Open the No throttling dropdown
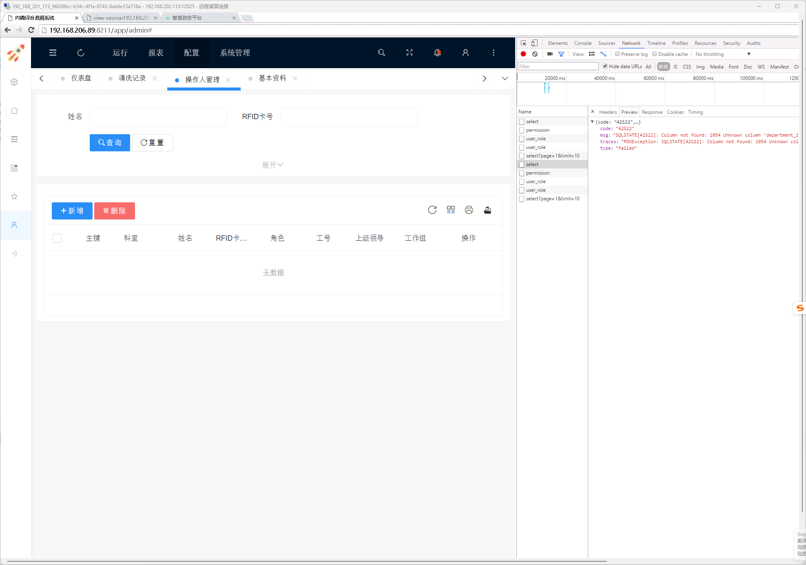The width and height of the screenshot is (806, 565). (x=723, y=54)
